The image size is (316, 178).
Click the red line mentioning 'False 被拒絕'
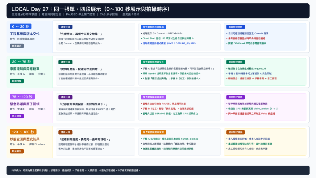pos(251,114)
